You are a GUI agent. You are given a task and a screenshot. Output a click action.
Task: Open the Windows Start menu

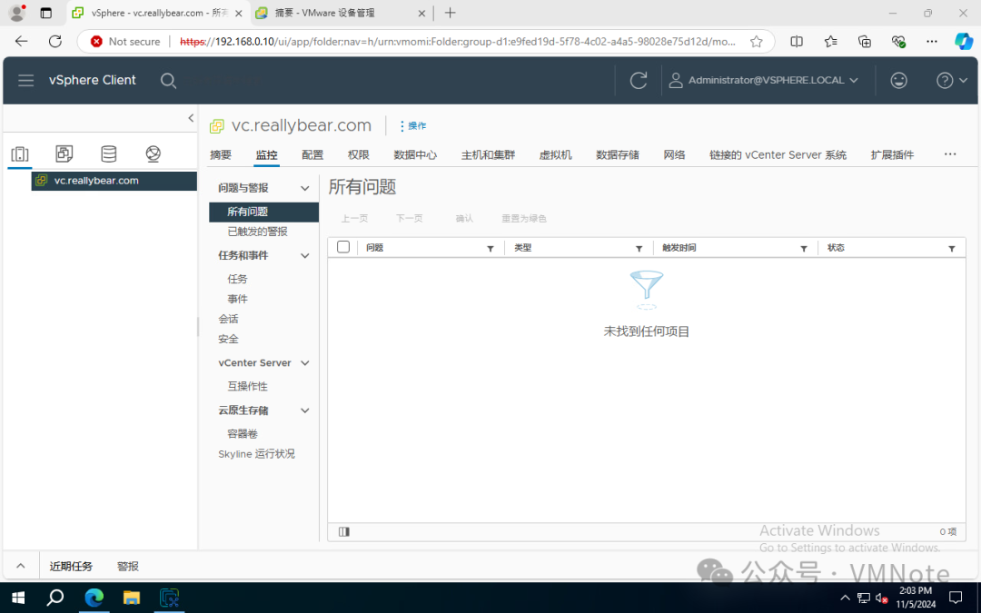click(x=18, y=598)
